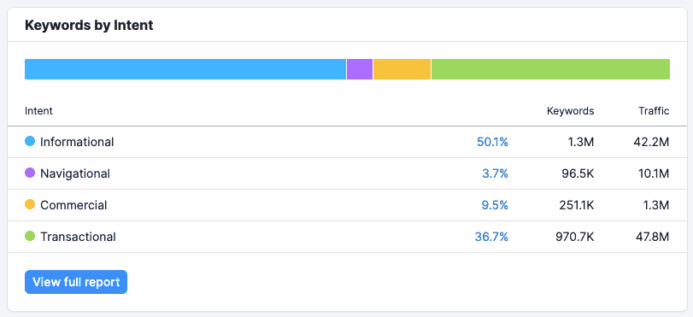693x317 pixels.
Task: Select the Commercial row label
Action: click(73, 205)
